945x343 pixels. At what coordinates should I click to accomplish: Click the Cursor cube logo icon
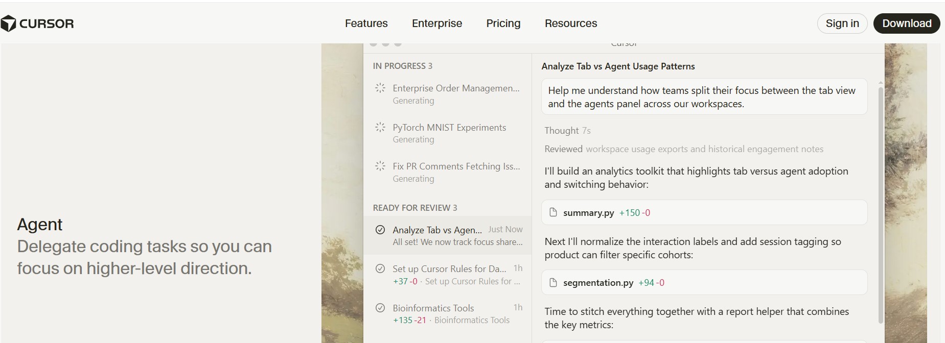coord(8,23)
